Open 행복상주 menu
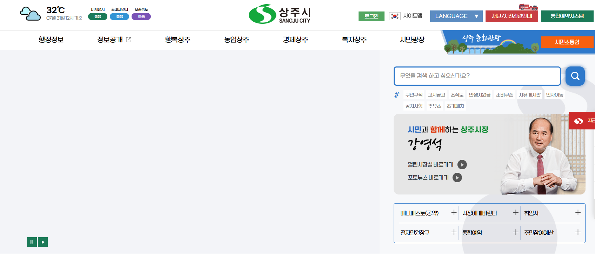 coord(178,40)
